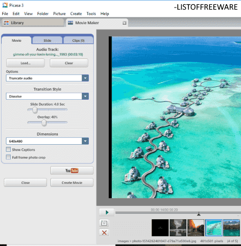Open the Create menu

click(x=76, y=13)
